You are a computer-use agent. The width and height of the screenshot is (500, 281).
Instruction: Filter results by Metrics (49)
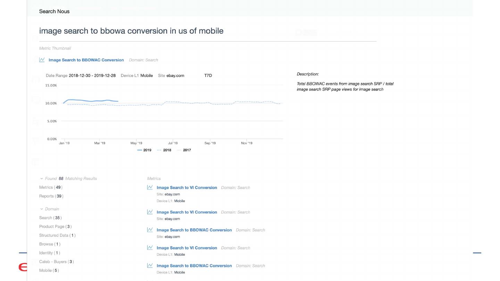coord(51,187)
